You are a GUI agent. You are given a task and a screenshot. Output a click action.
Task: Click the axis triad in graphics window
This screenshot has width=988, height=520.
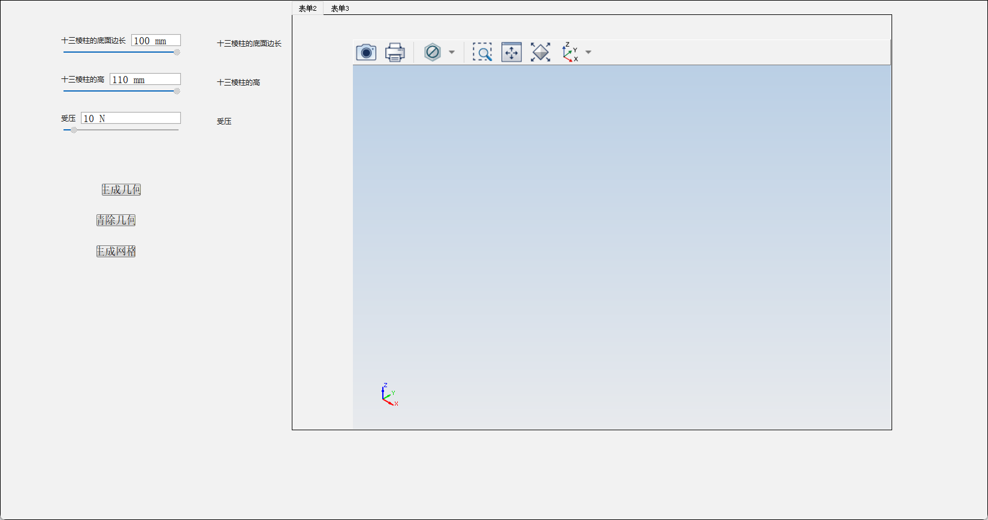(389, 395)
